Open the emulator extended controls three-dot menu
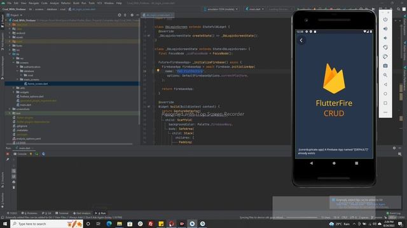 click(x=385, y=113)
